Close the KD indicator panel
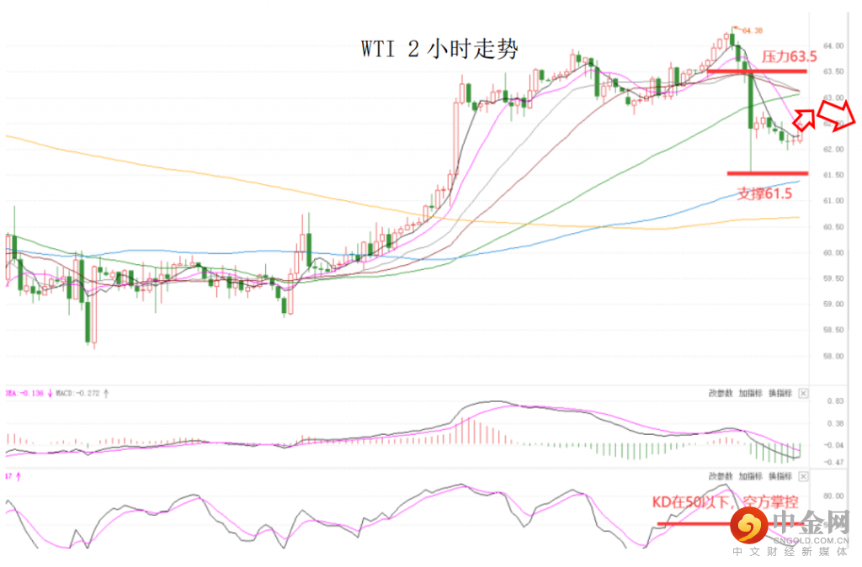The image size is (862, 567). pyautogui.click(x=803, y=476)
